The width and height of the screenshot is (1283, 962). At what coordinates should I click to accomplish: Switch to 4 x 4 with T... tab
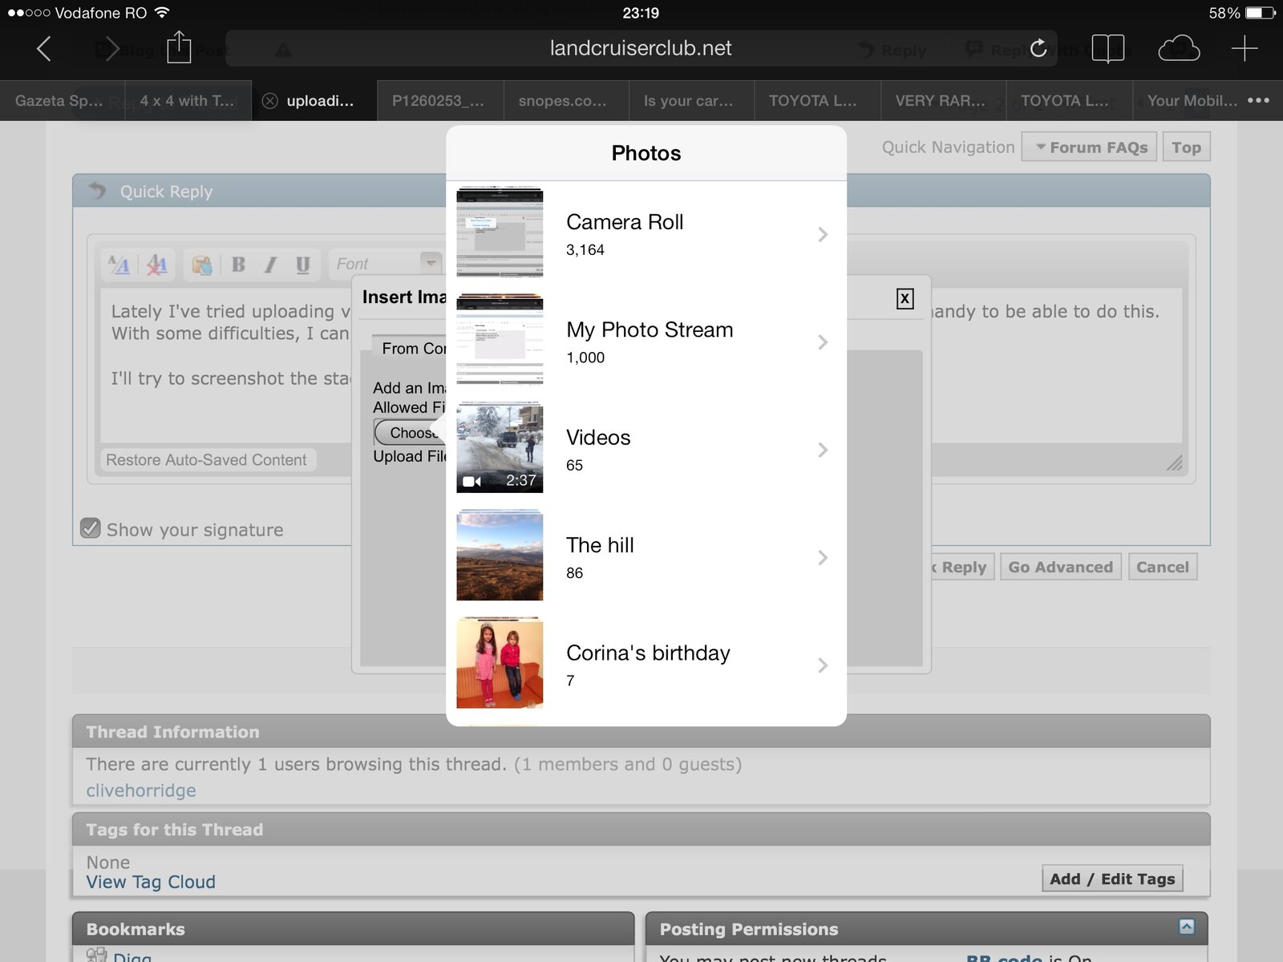[x=188, y=101]
